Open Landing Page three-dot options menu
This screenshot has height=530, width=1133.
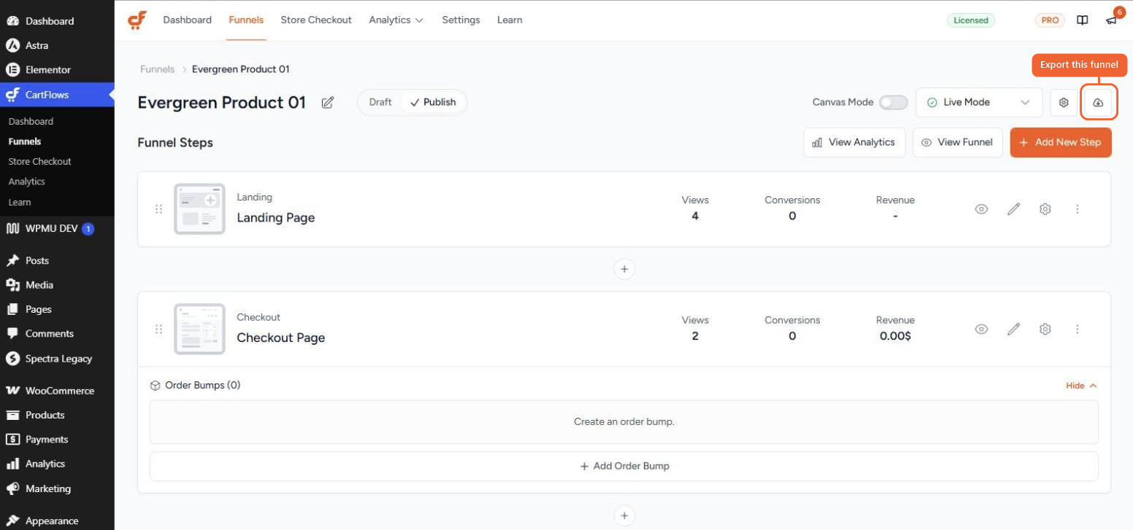point(1077,209)
